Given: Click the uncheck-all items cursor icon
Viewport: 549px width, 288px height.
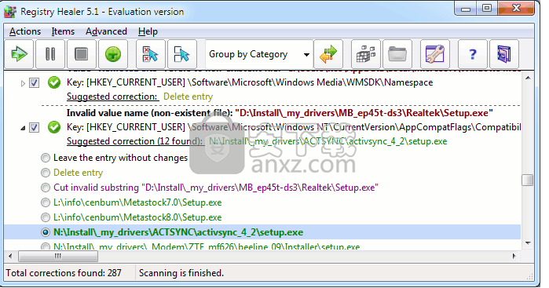Looking at the screenshot, I should click(150, 54).
